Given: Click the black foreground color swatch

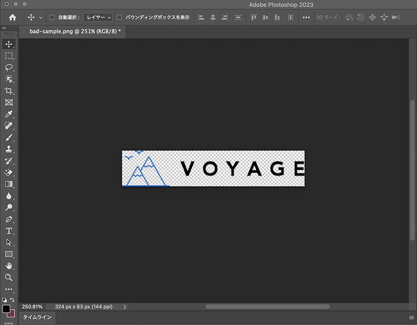Looking at the screenshot, I should tap(6, 309).
